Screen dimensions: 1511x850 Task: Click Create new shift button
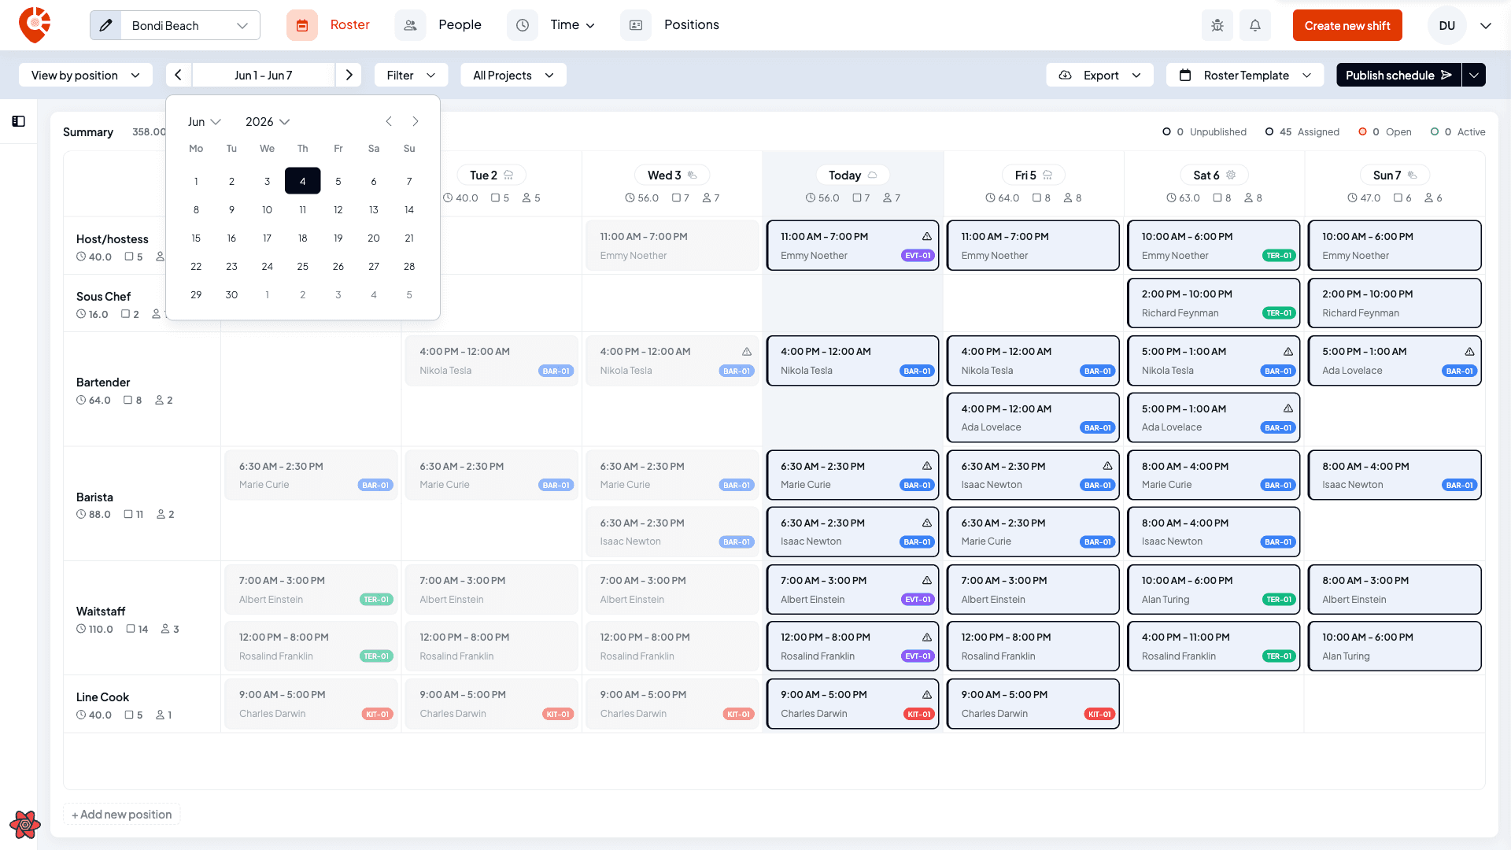coord(1347,25)
